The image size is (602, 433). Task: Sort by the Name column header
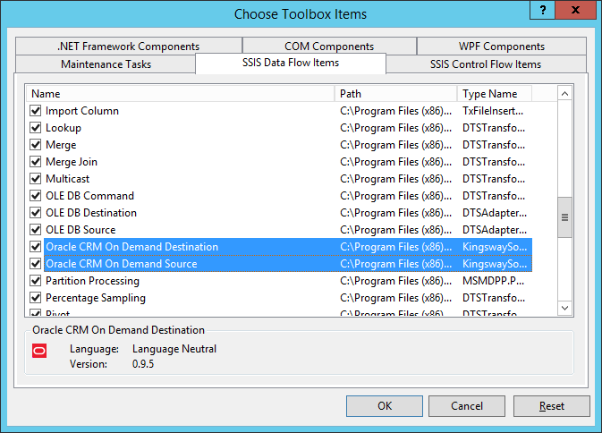pos(181,94)
